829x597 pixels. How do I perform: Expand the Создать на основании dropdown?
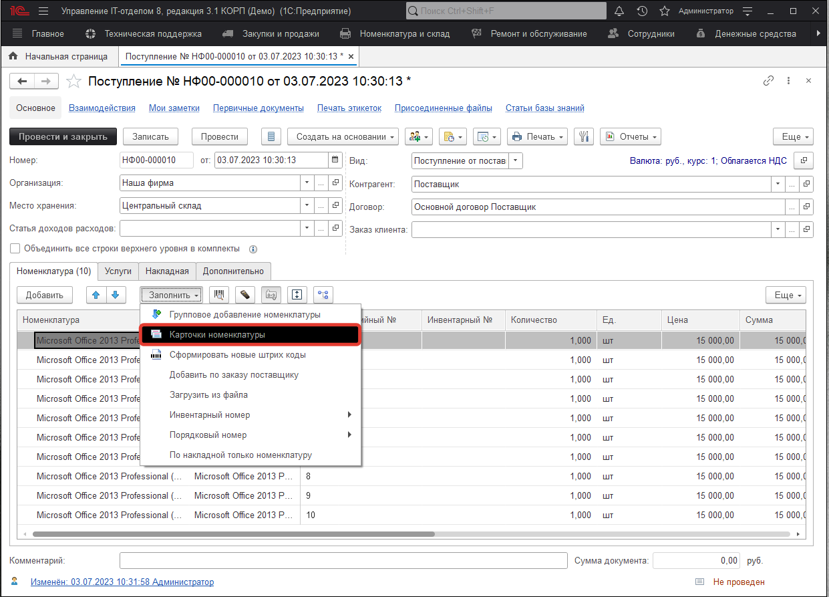[343, 137]
